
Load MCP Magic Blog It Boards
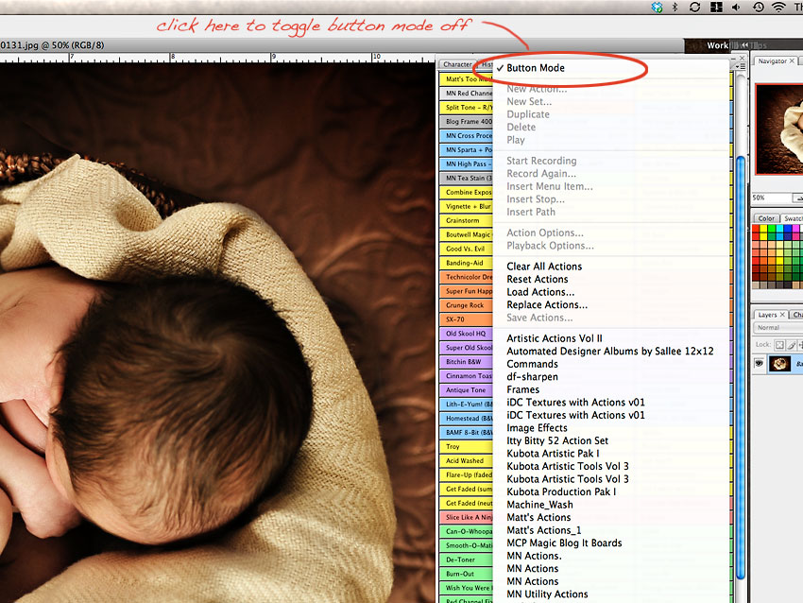pos(610,543)
